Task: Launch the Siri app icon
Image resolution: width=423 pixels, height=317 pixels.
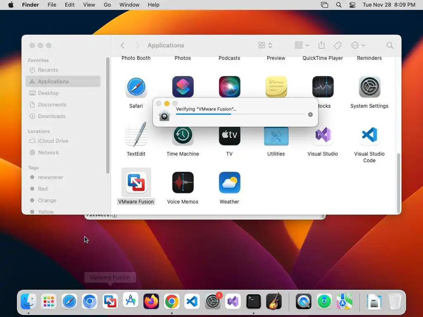Action: click(229, 87)
